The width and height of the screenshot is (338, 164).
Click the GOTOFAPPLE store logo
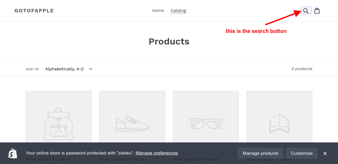click(34, 11)
